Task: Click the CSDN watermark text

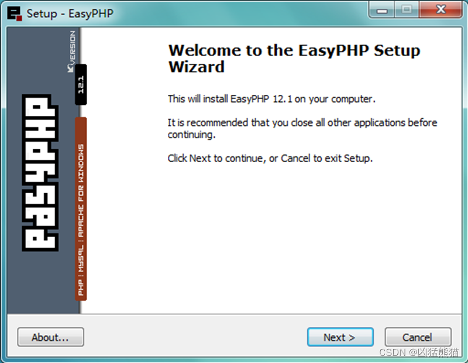Action: [x=419, y=352]
